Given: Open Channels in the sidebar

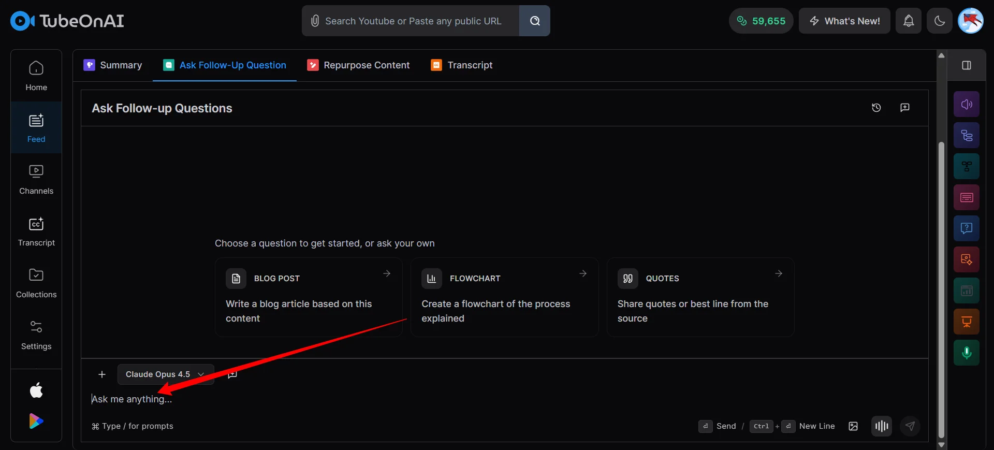Looking at the screenshot, I should 36,179.
